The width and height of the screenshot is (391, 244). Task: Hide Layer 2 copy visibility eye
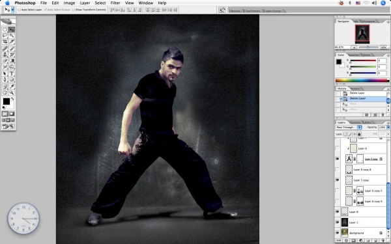338,159
